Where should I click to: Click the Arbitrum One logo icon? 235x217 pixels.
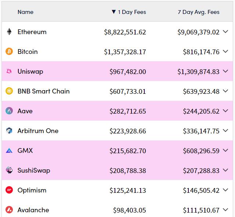(x=9, y=131)
